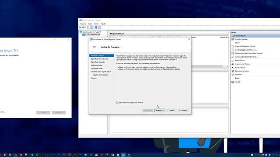Click the Ajuda help icon in Actions
The width and height of the screenshot is (280, 157).
pyautogui.click(x=233, y=82)
